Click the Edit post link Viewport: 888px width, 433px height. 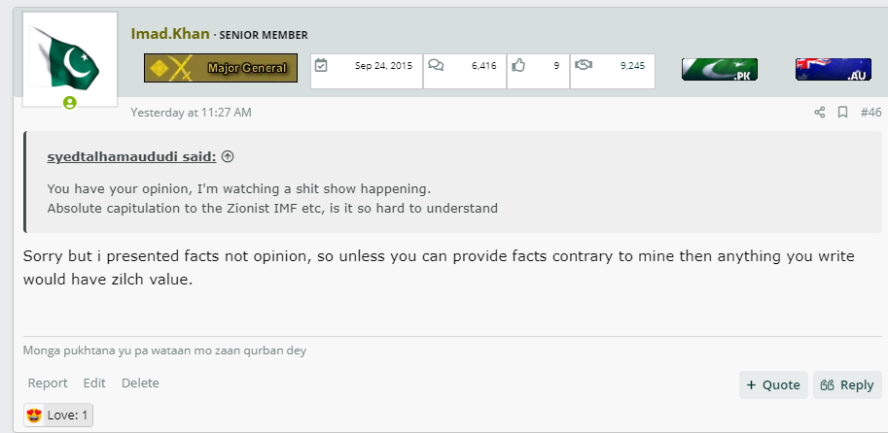point(94,383)
